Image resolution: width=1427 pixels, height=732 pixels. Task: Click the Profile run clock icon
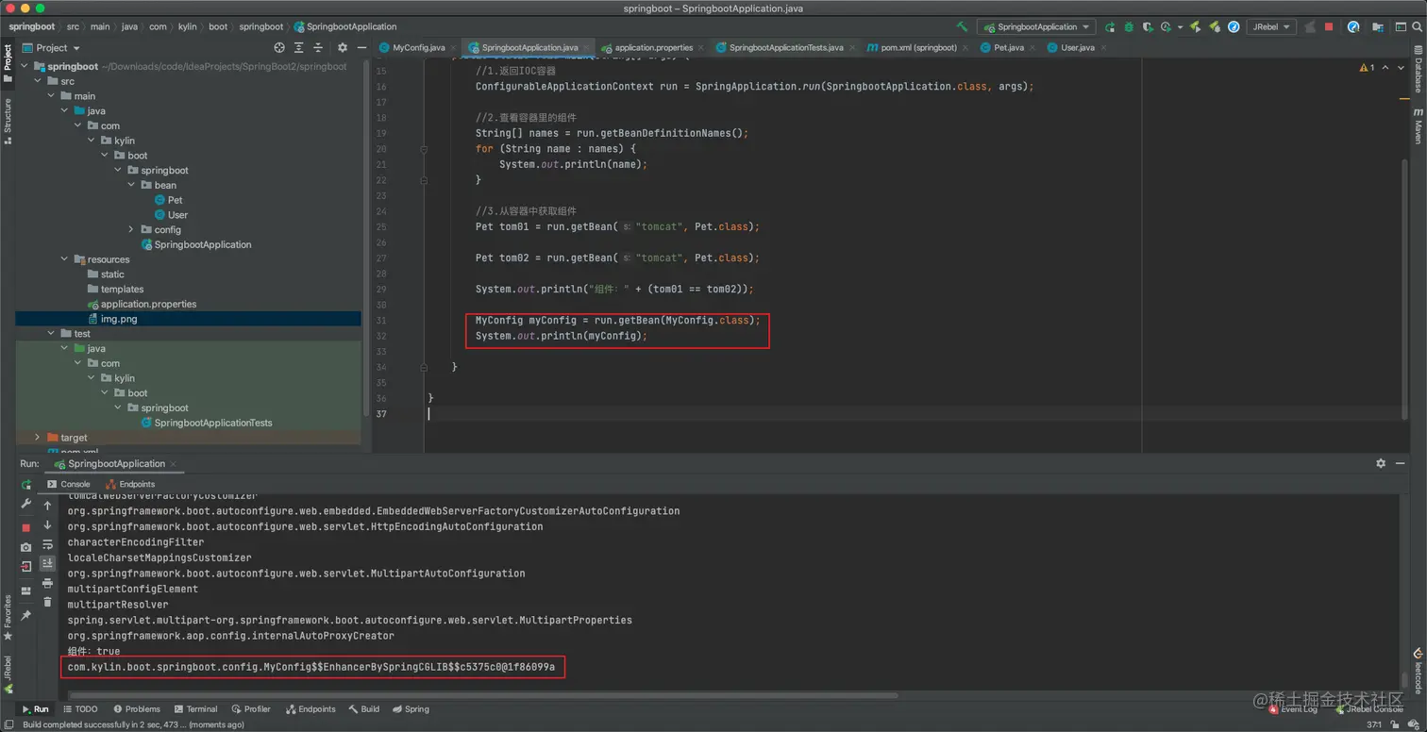1166,27
